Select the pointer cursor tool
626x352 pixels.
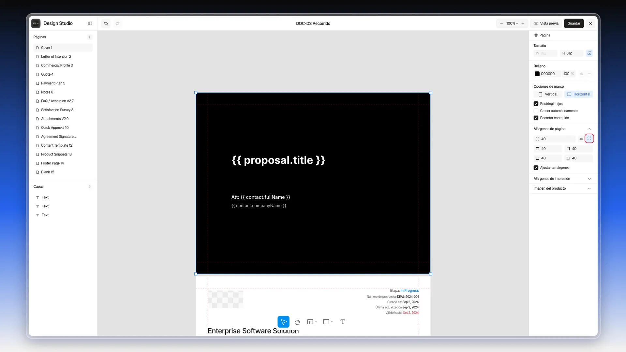click(x=283, y=322)
